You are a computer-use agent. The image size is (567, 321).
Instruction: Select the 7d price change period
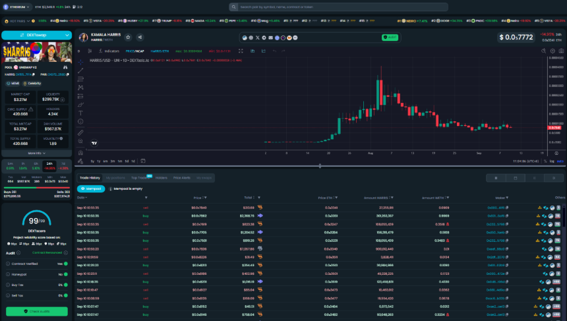[63, 166]
